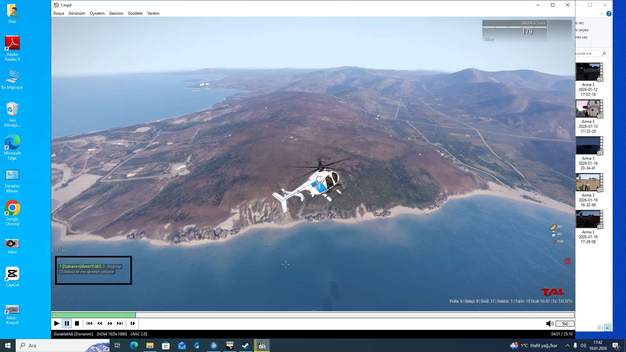This screenshot has width=626, height=352.
Task: Open the Oynatım menu
Action: 97,13
